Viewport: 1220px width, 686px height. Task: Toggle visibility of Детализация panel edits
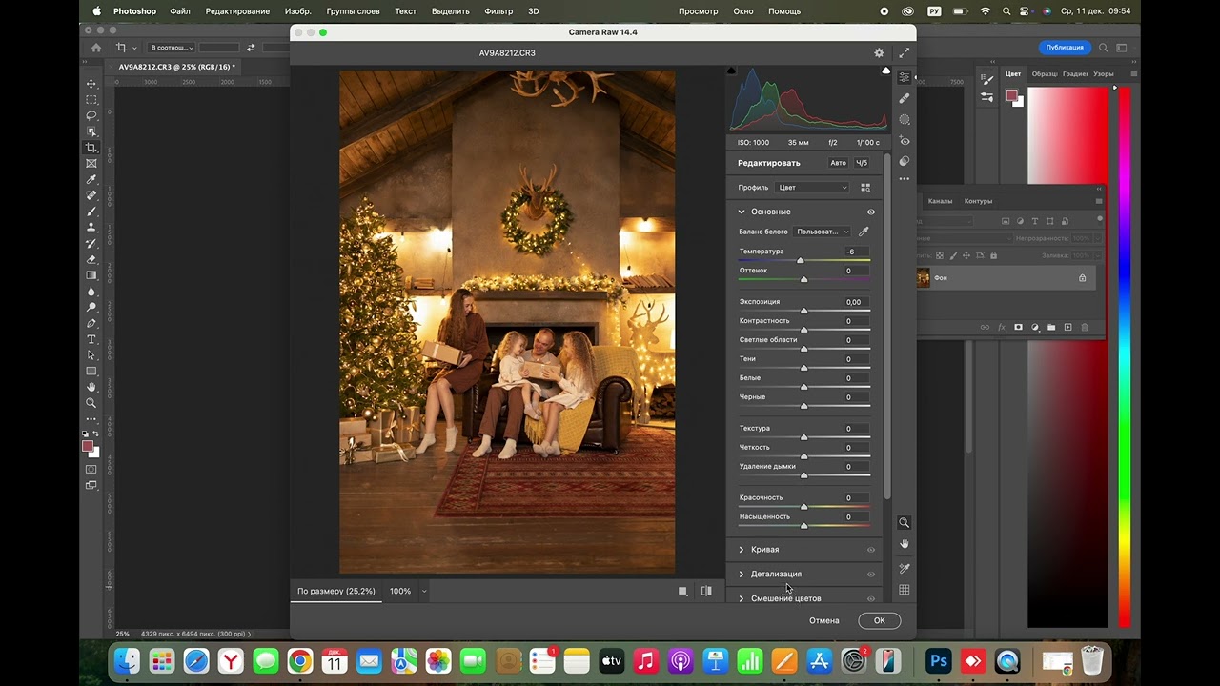coord(871,575)
